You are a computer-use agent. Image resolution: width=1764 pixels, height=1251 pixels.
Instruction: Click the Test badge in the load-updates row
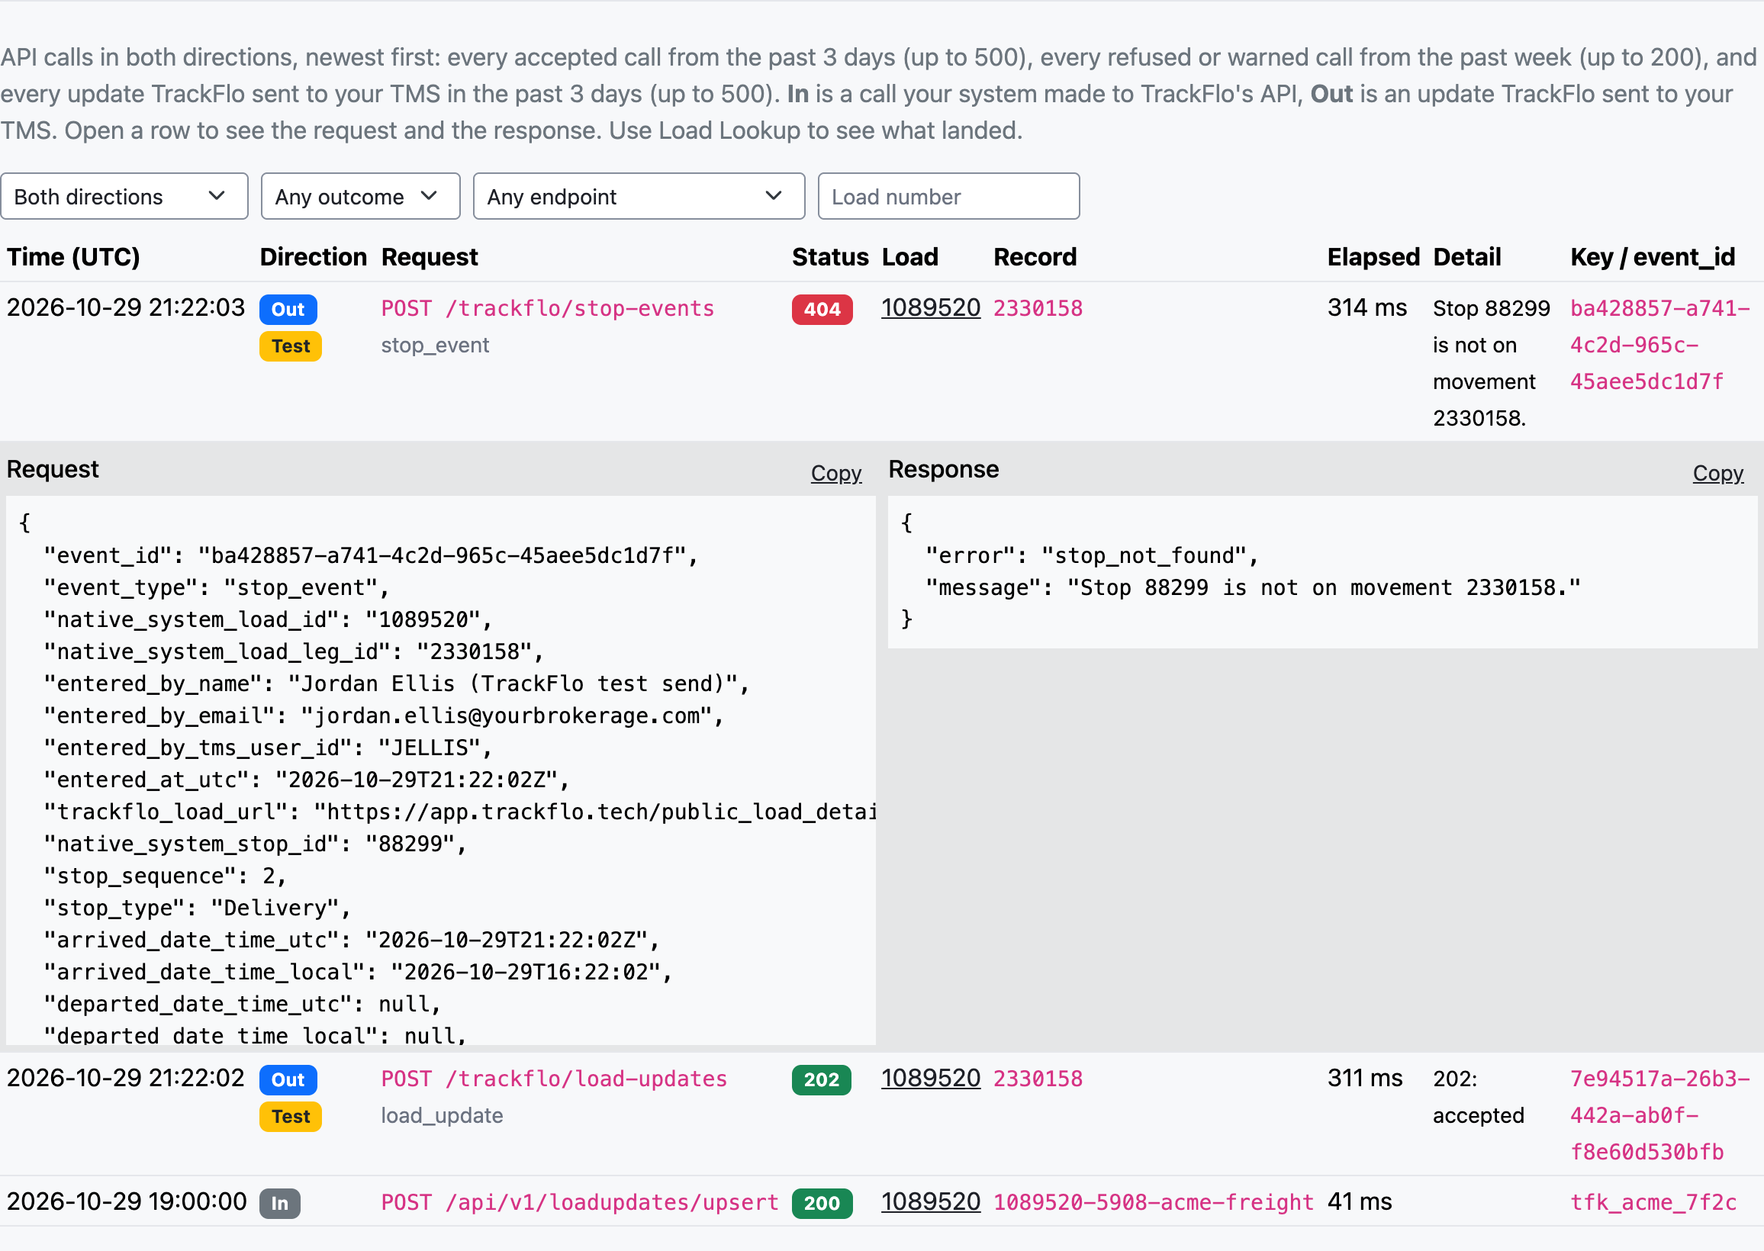pyautogui.click(x=291, y=1117)
